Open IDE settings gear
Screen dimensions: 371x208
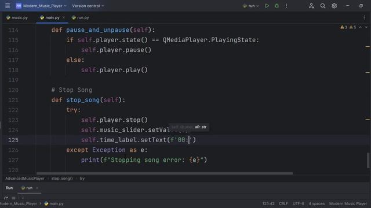pyautogui.click(x=334, y=6)
